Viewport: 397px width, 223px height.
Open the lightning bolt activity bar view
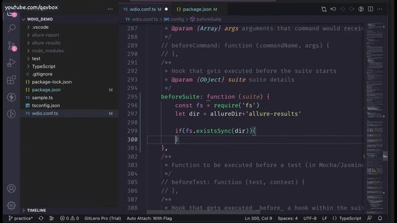11,97
